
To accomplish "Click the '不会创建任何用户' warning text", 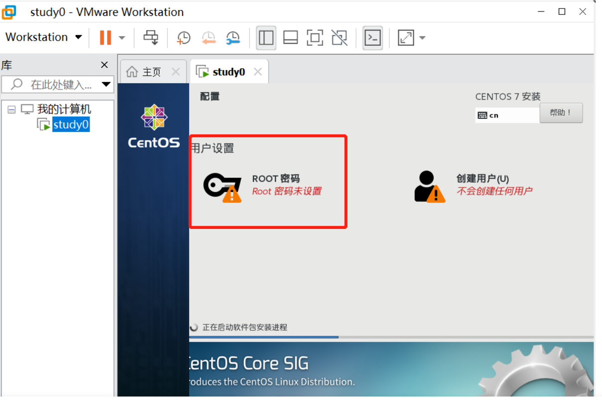I will pos(494,191).
